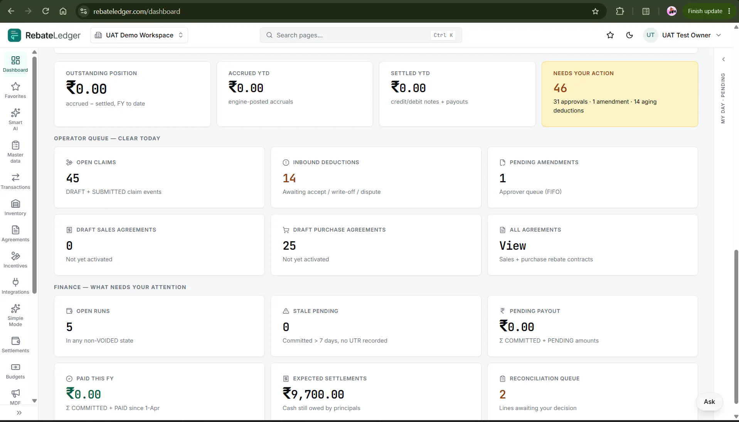Viewport: 739px width, 422px height.
Task: Click the RebateLedger logo
Action: coord(44,35)
